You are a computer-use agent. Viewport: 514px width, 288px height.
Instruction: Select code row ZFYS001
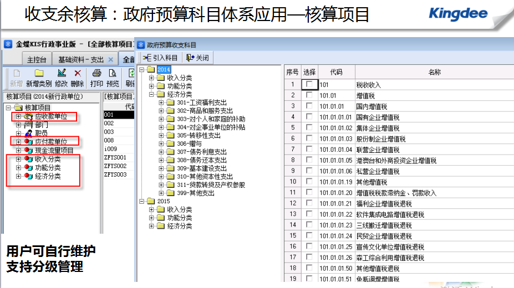[x=119, y=157]
